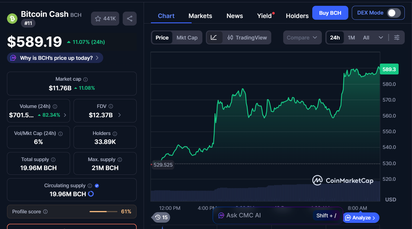
Task: Switch the chart to Mkt Cap view
Action: coord(187,37)
